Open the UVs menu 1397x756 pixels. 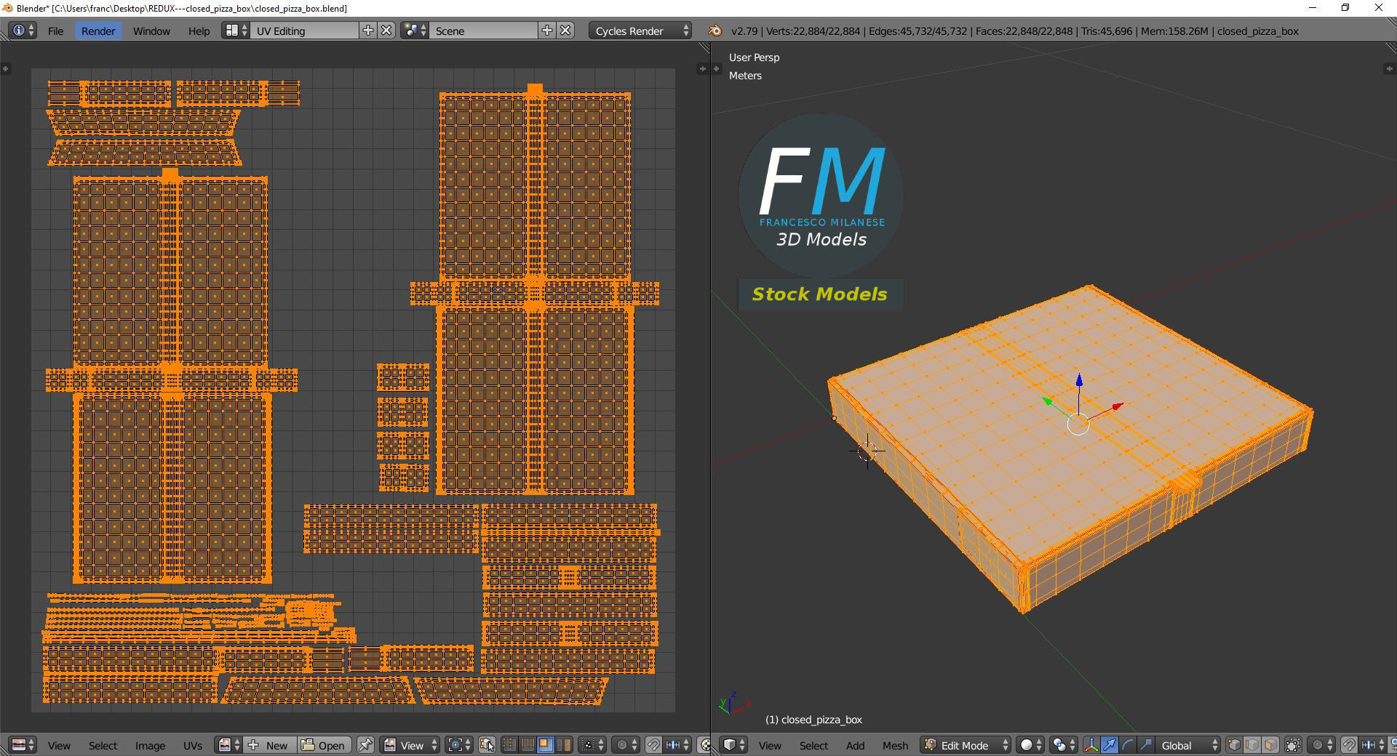click(x=193, y=745)
